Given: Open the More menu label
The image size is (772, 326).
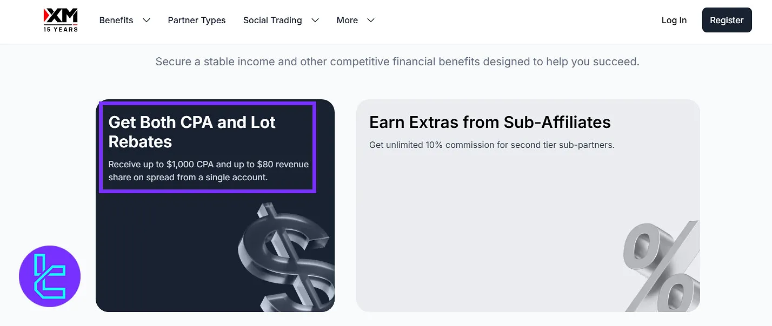Looking at the screenshot, I should tap(347, 21).
